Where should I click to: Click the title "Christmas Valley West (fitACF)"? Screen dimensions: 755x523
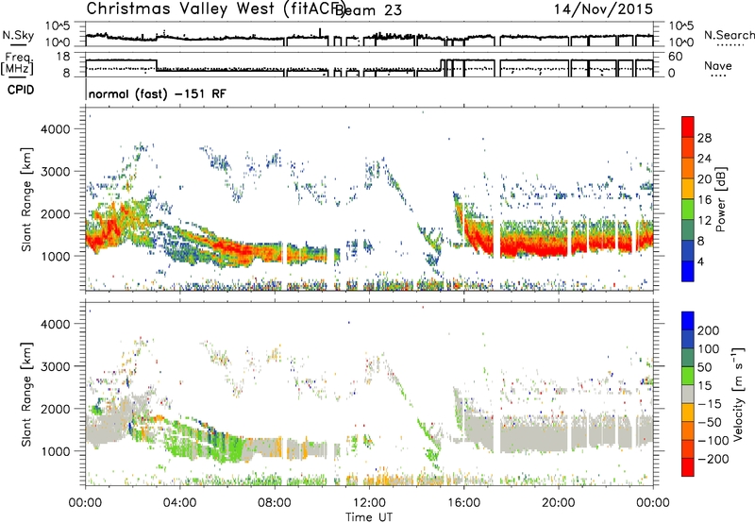pos(215,9)
